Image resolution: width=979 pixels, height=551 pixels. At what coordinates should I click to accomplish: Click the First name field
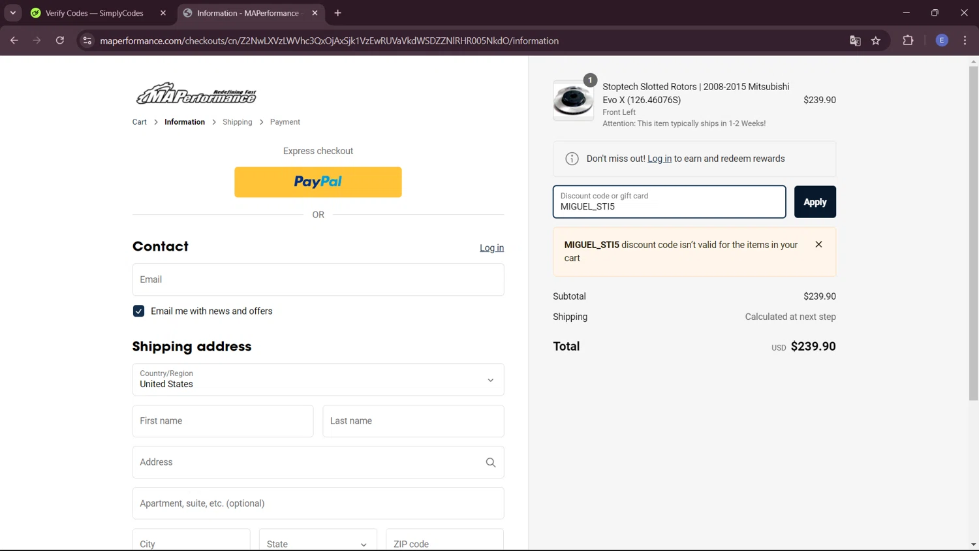tap(223, 421)
